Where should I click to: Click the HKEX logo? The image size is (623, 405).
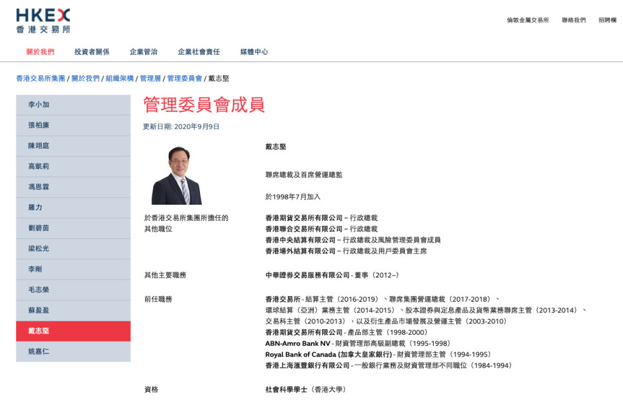[43, 21]
